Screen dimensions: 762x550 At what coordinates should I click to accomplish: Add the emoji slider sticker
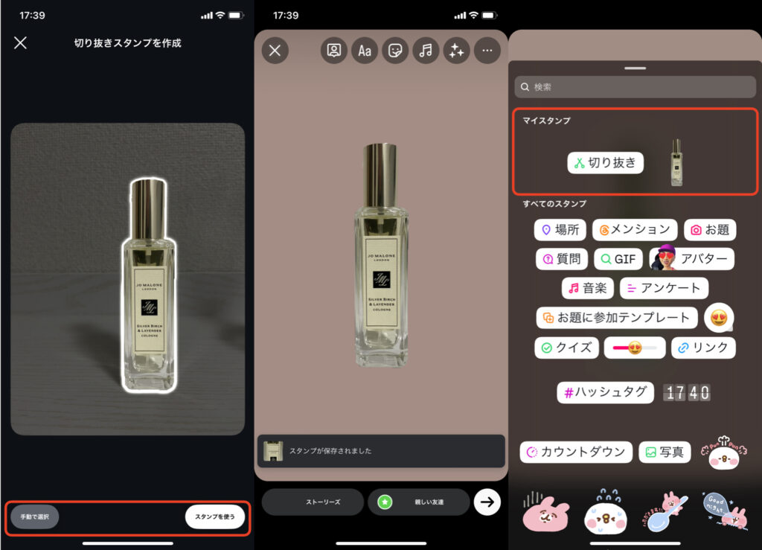[x=634, y=348]
